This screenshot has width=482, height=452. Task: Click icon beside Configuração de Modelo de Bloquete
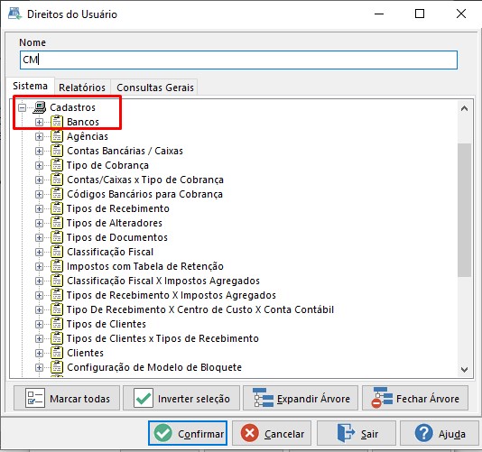pyautogui.click(x=57, y=367)
